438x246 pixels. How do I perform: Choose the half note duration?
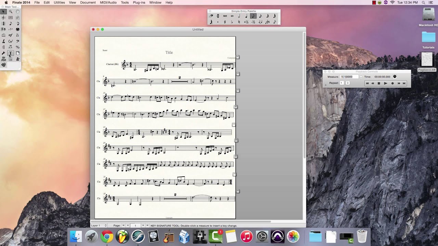coord(239,16)
